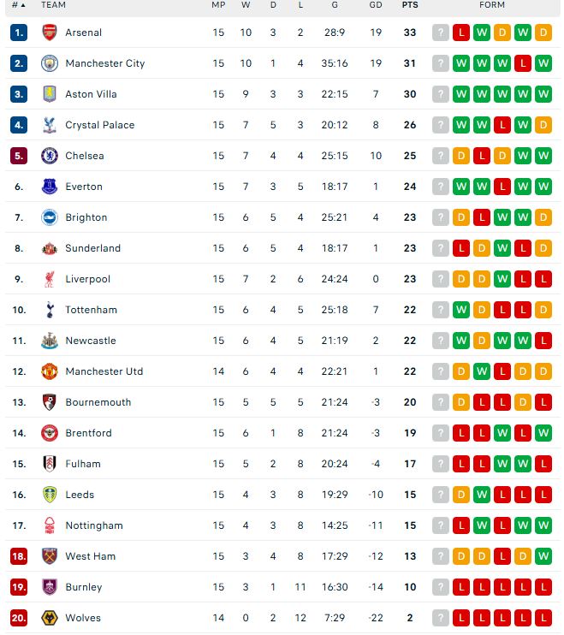Open the Brighton team link
Viewport: 564px width, 635px height.
point(86,217)
